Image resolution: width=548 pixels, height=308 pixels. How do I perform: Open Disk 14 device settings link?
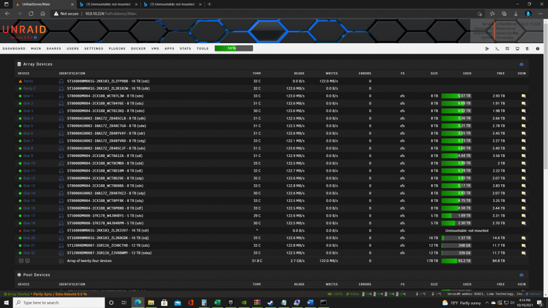tap(29, 193)
